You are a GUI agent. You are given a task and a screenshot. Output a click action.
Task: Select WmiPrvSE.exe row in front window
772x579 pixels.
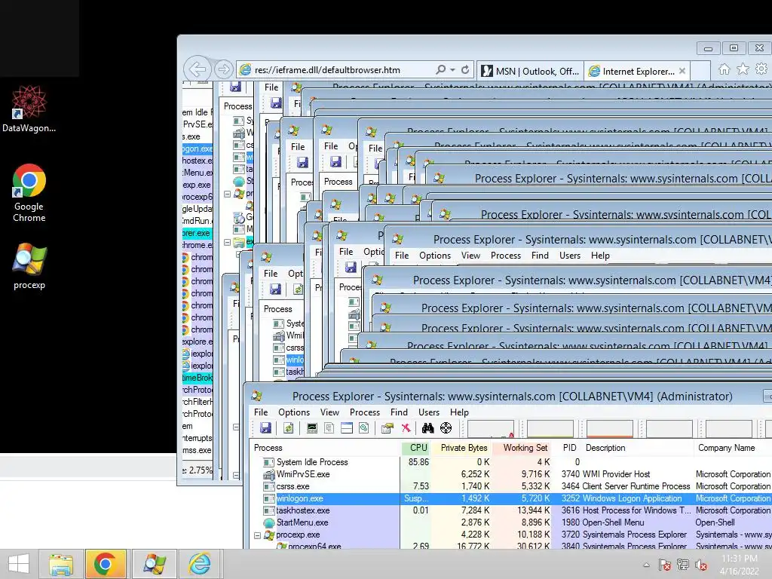pyautogui.click(x=510, y=474)
